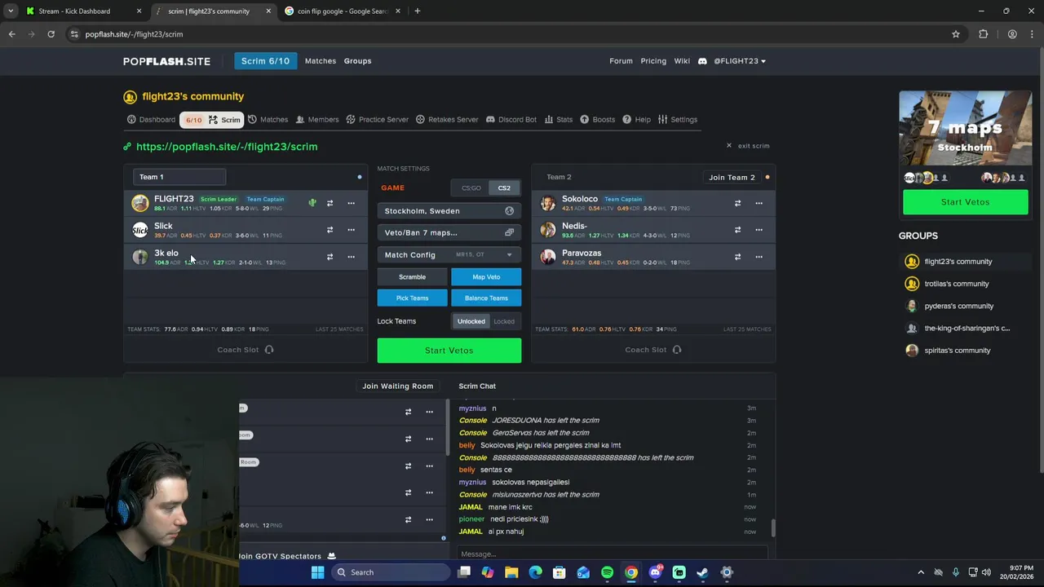Click Team 1 coach slot headset icon
Image resolution: width=1044 pixels, height=587 pixels.
pos(269,350)
